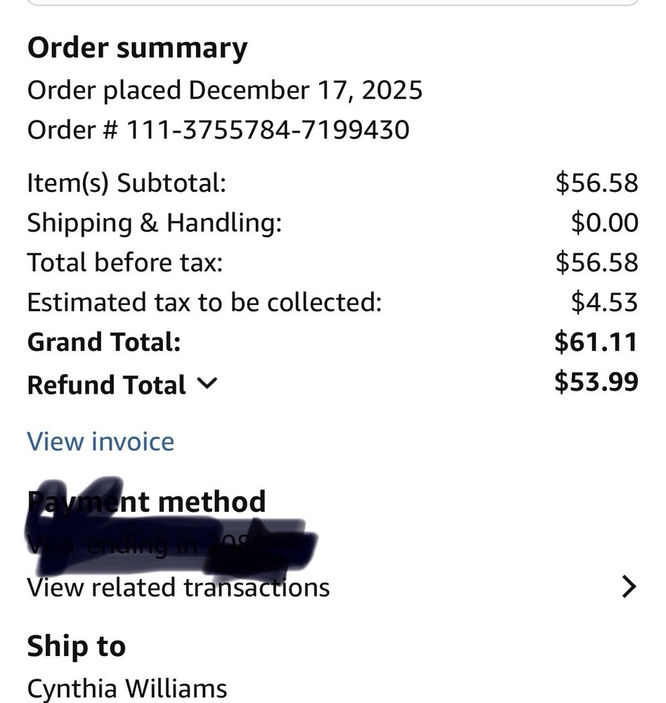Viewport: 666px width, 703px height.
Task: Click the Estimated tax to be collected label
Action: click(204, 302)
